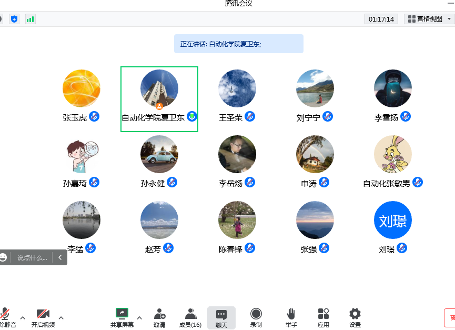Raise hand using the hand icon
Image resolution: width=455 pixels, height=330 pixels.
tap(291, 317)
